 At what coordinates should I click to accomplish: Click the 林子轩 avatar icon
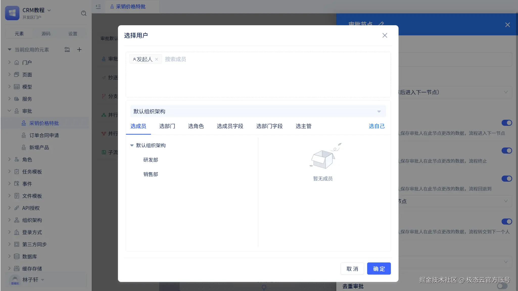pos(15,280)
